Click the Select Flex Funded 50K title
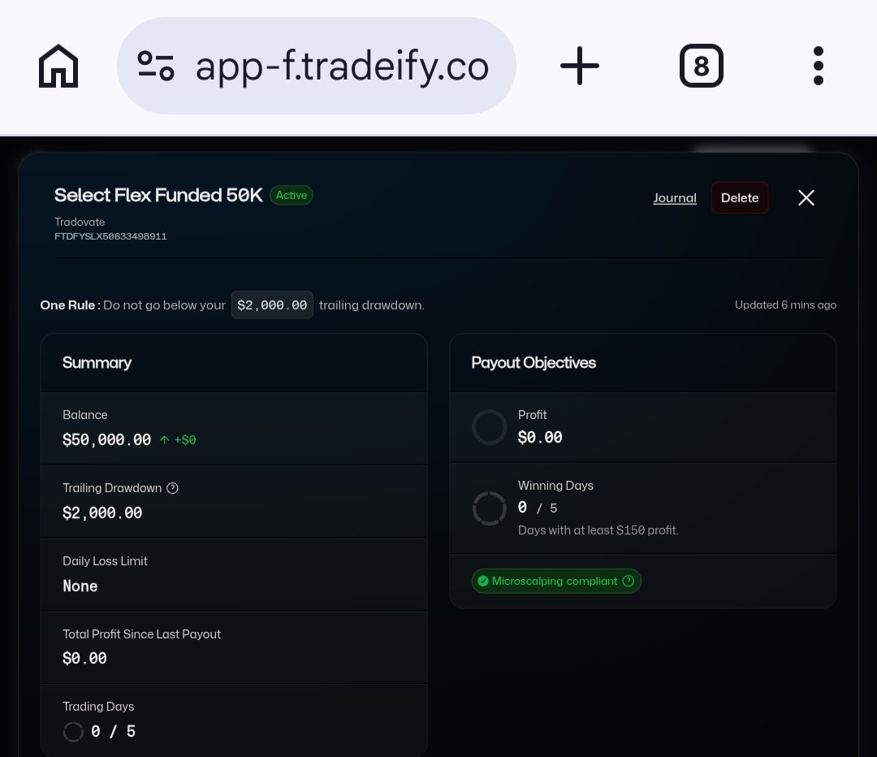The image size is (877, 757). (158, 195)
